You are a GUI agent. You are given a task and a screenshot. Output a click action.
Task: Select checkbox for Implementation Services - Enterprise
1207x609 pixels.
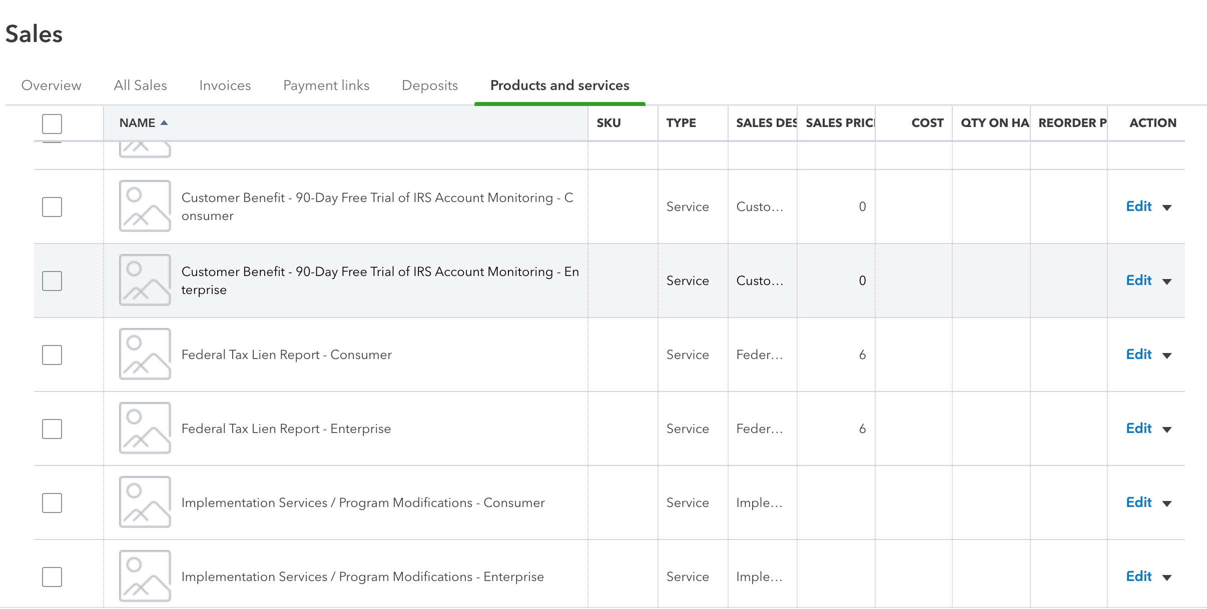click(x=52, y=576)
